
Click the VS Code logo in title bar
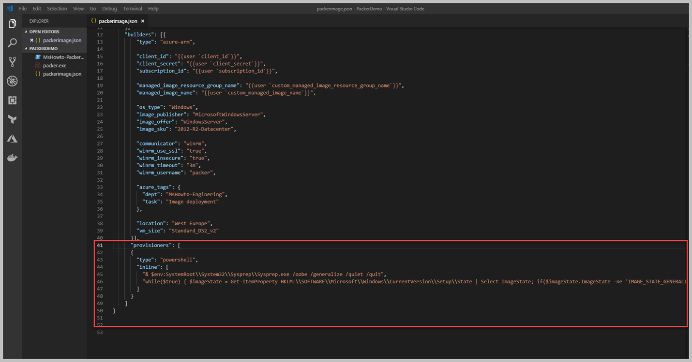point(10,9)
